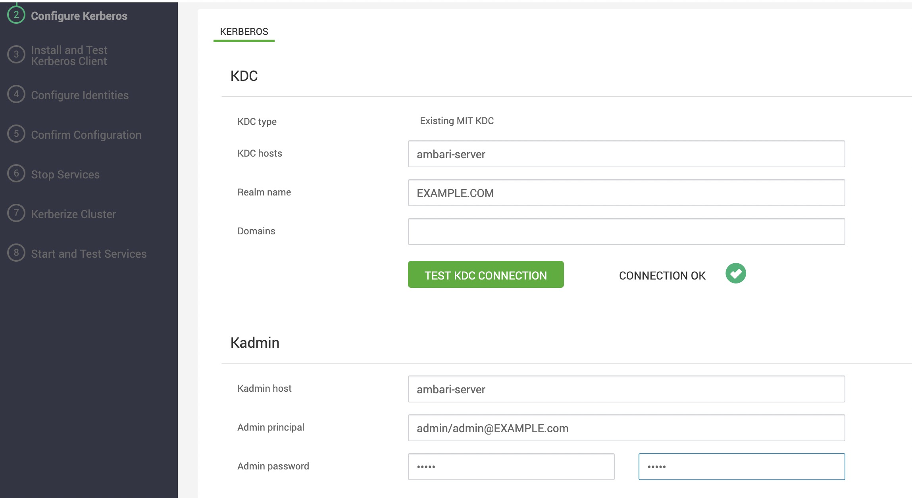
Task: Click into the Realm name field
Action: pyautogui.click(x=626, y=193)
